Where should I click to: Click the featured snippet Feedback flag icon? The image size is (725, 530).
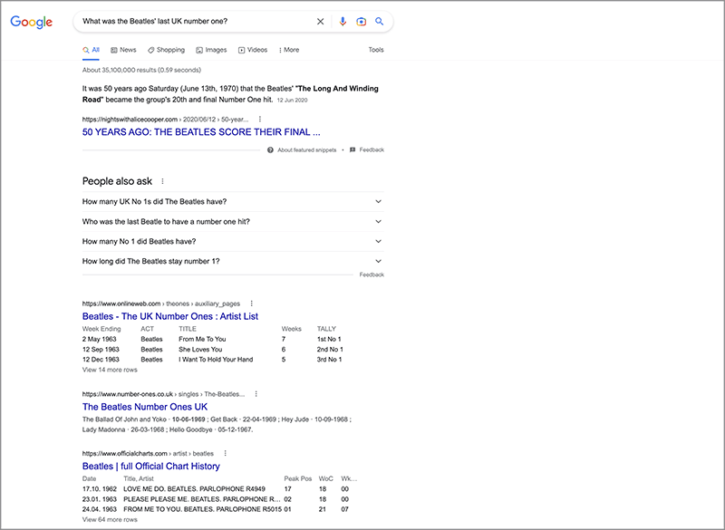pos(353,149)
